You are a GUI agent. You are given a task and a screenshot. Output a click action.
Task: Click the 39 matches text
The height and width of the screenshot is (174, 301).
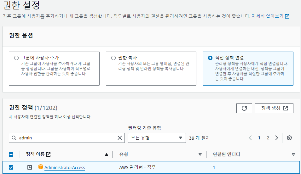click(x=199, y=138)
